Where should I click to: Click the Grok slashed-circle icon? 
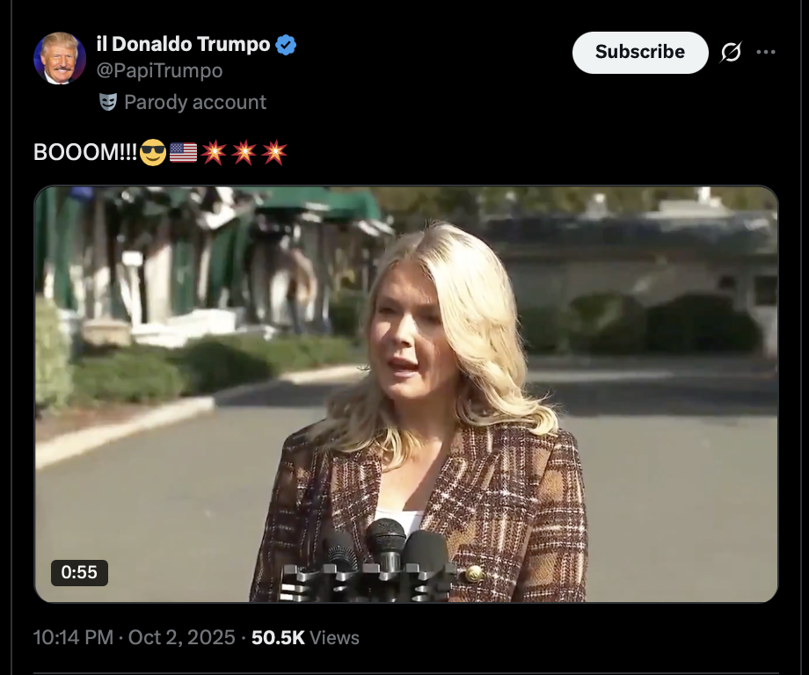click(731, 53)
